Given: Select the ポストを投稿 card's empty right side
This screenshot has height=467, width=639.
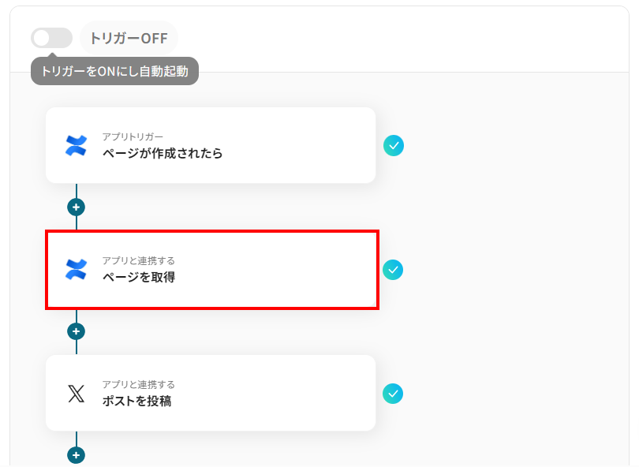Looking at the screenshot, I should 300,393.
